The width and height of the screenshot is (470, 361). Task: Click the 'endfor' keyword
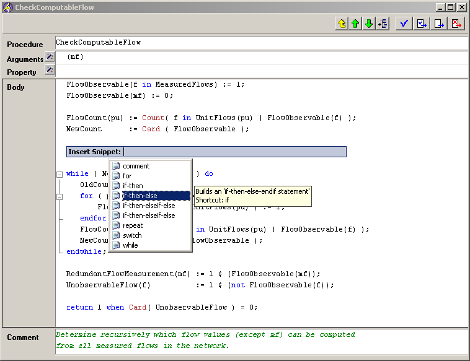click(x=93, y=218)
